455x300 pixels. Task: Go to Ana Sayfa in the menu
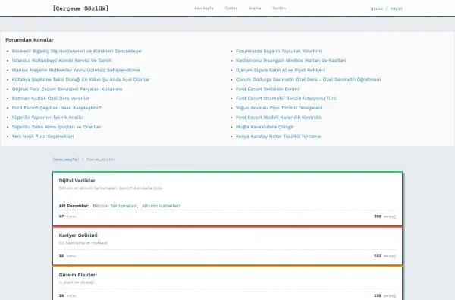(x=204, y=8)
